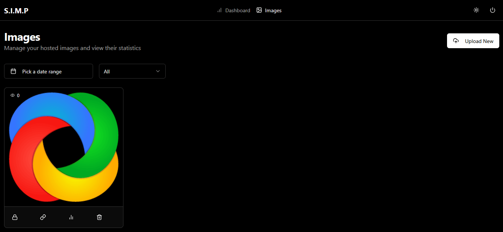
Task: Open the "All" filter dropdown
Action: click(132, 72)
